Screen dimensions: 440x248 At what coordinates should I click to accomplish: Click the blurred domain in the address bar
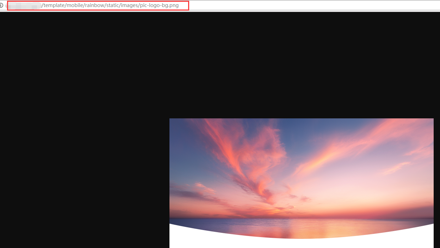(x=24, y=6)
